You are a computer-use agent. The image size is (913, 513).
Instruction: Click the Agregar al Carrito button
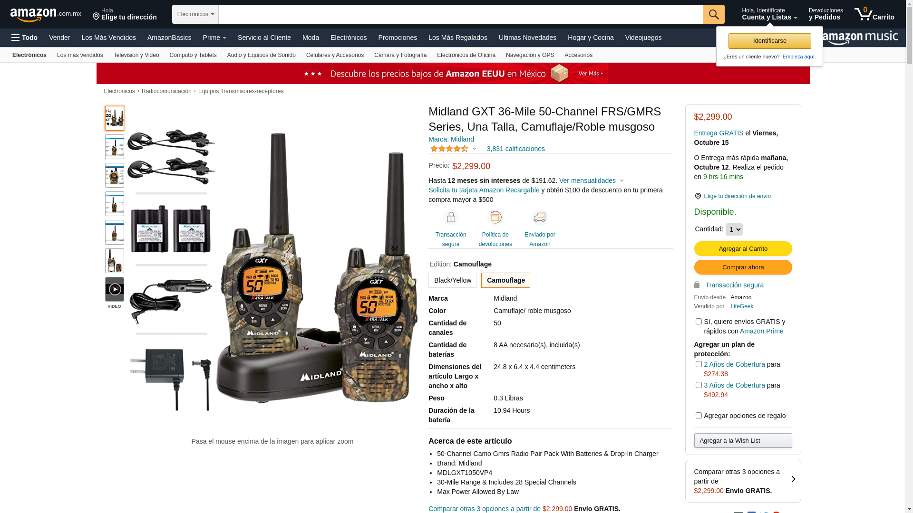click(x=743, y=249)
